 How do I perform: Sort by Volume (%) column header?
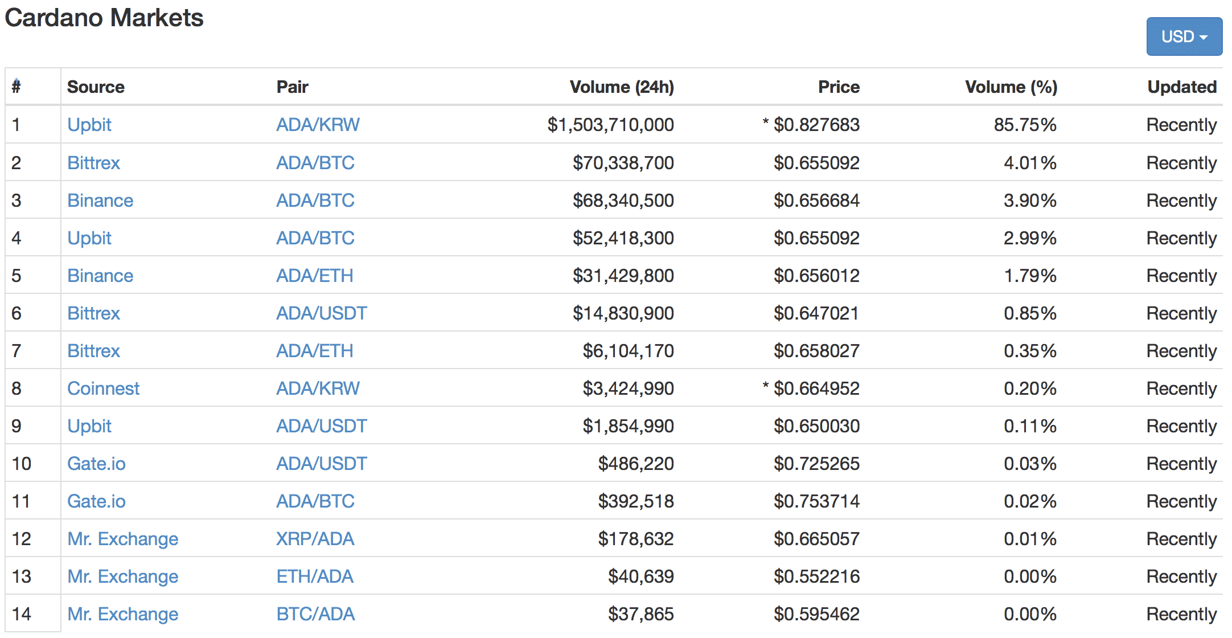tap(1011, 87)
